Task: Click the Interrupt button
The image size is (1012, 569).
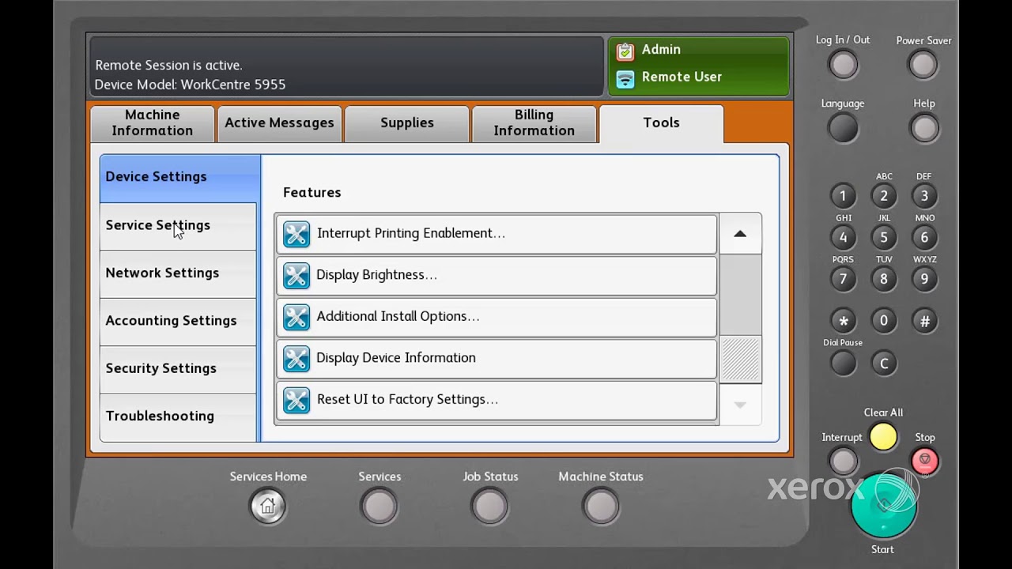Action: click(843, 461)
